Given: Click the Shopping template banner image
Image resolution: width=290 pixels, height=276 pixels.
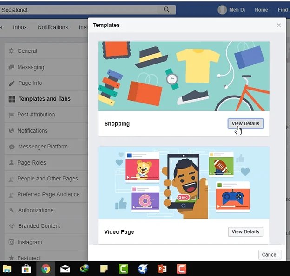Looking at the screenshot, I should click(184, 76).
